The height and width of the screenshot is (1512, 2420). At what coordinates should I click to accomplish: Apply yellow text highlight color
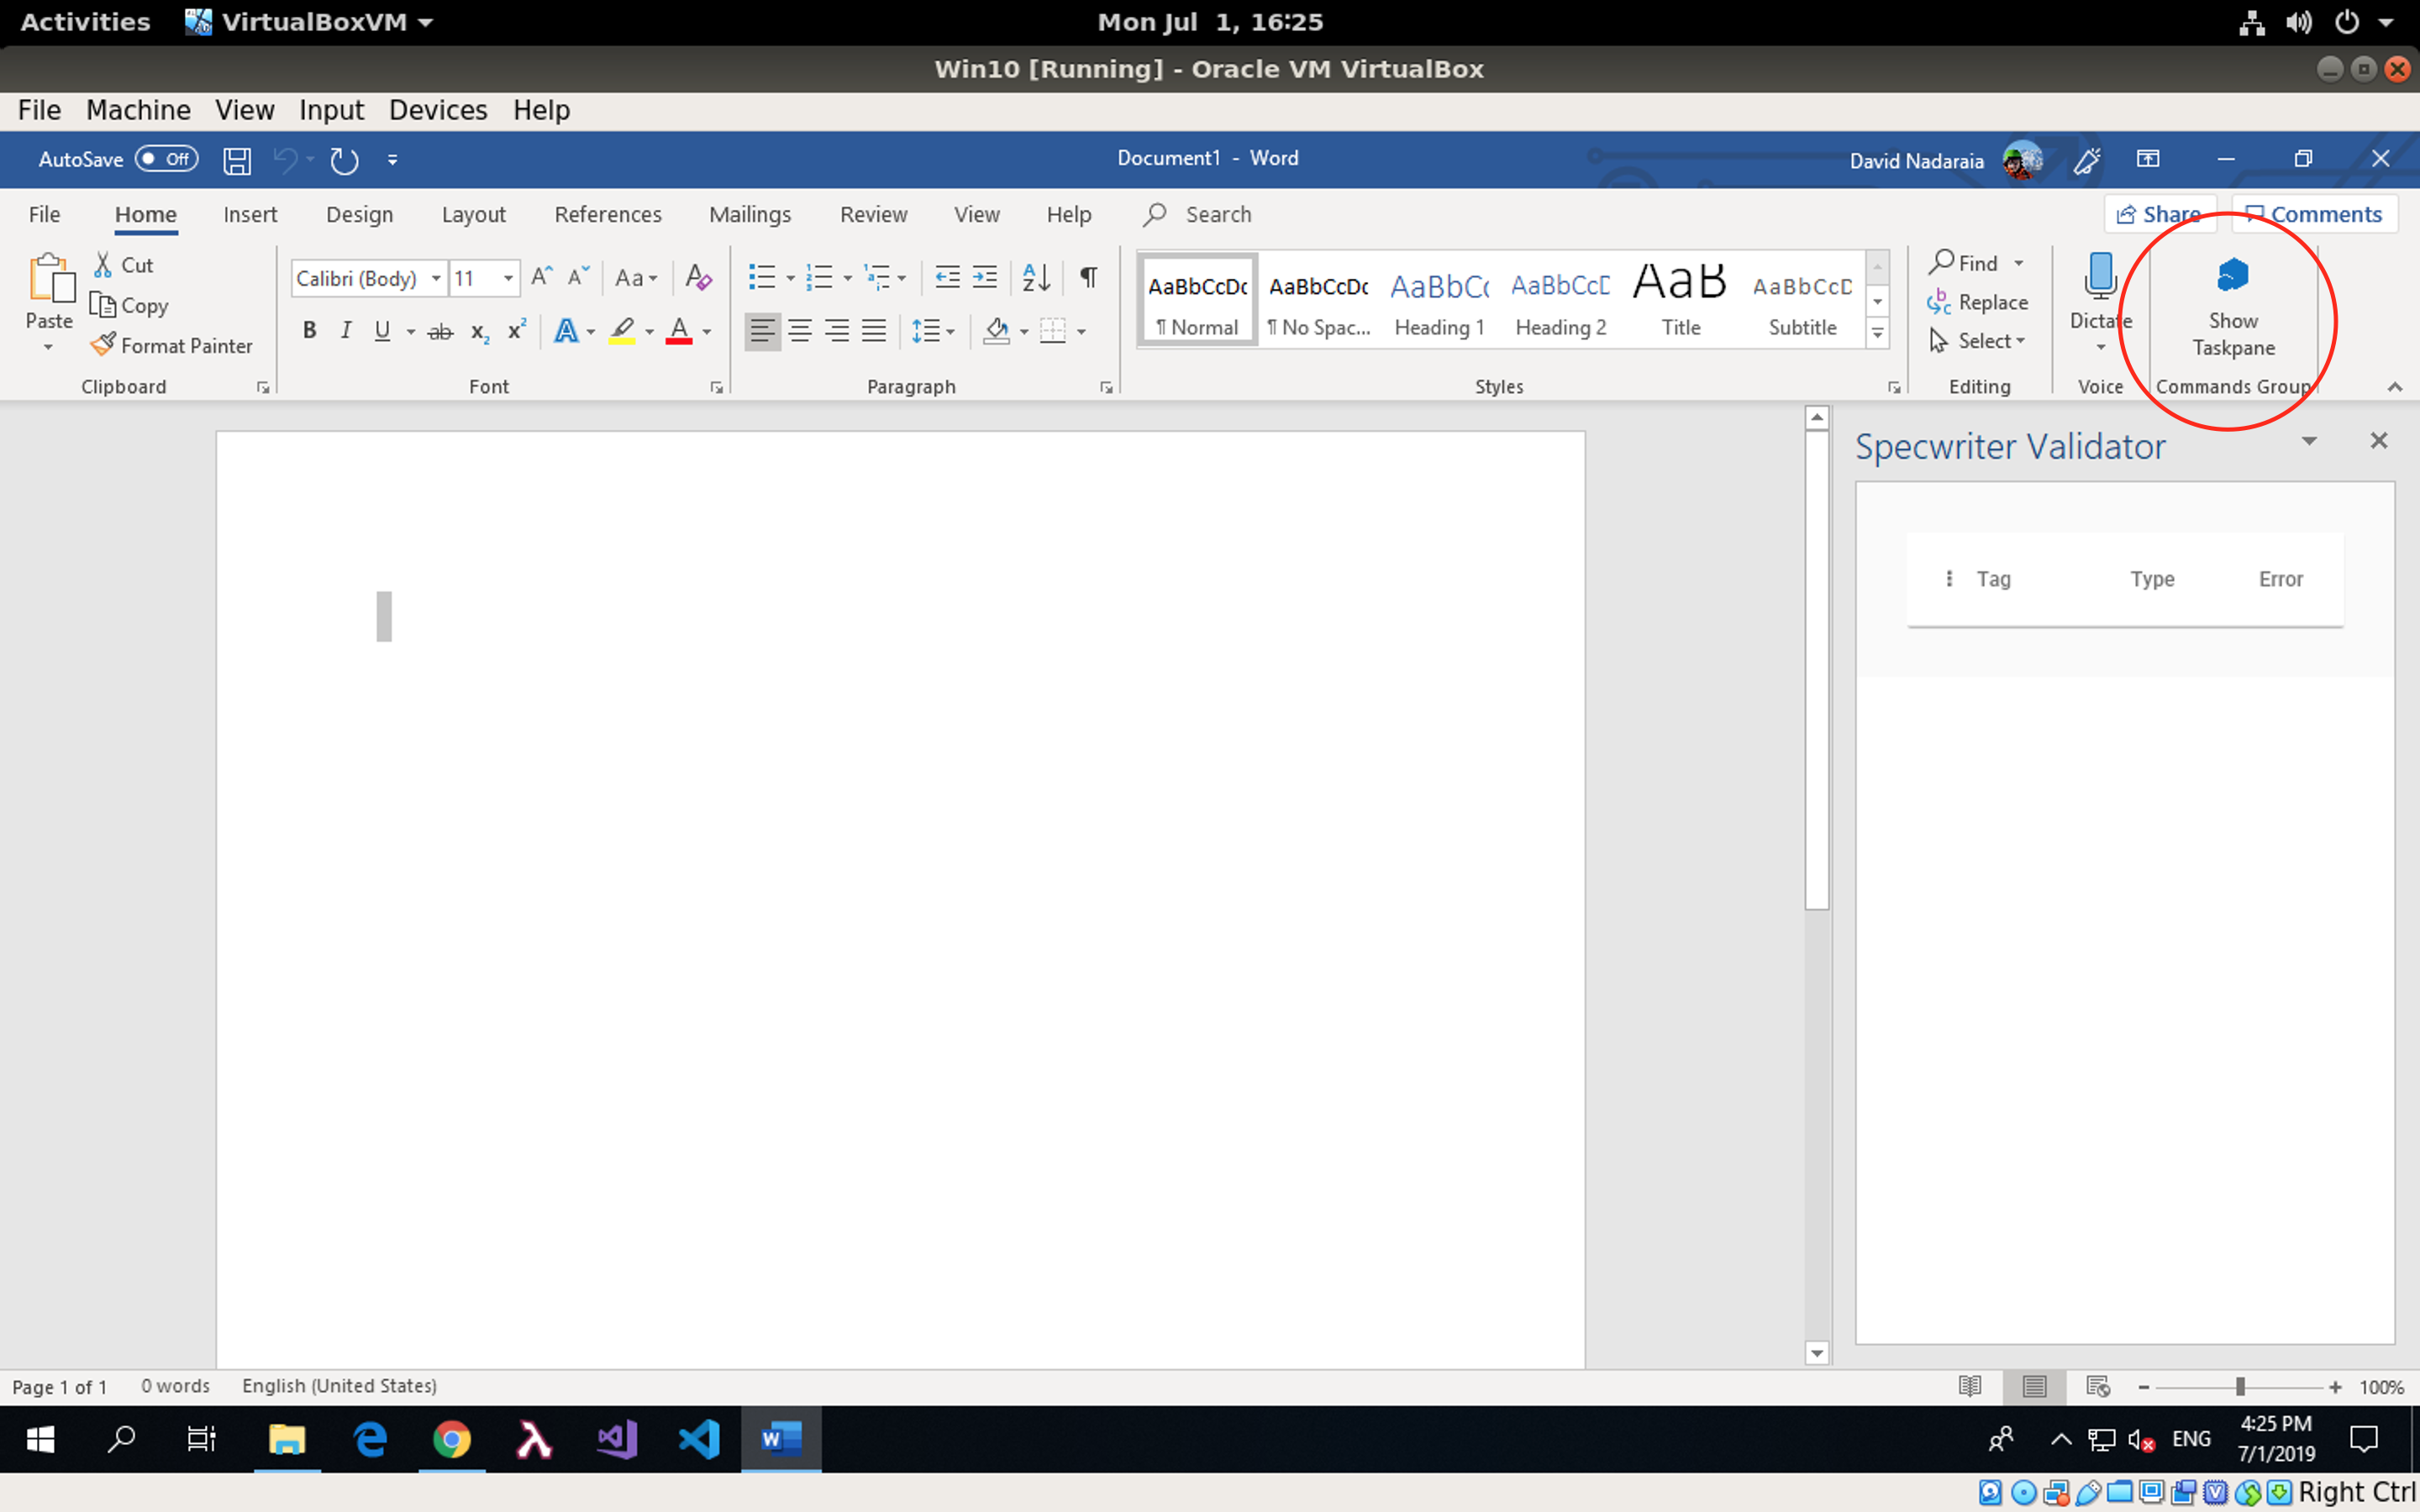pos(622,331)
